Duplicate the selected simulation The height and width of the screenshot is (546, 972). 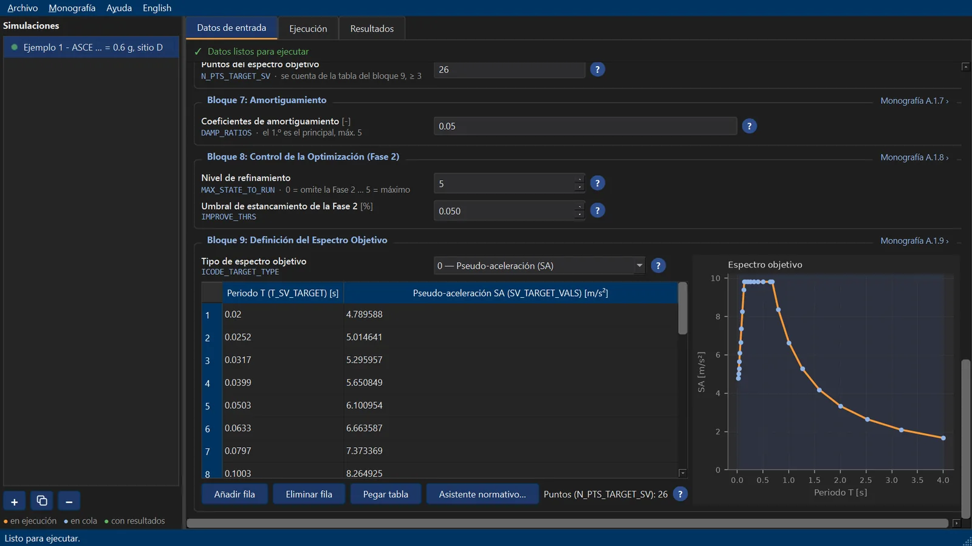tap(42, 502)
